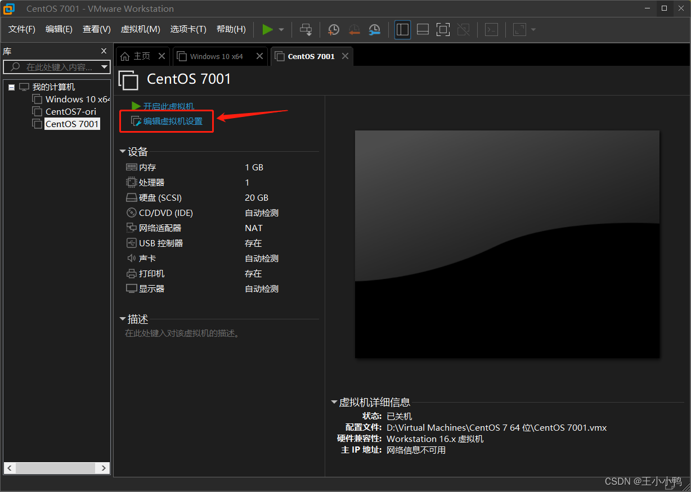This screenshot has width=691, height=492.
Task: Click the Unity mode icon
Action: 463,29
